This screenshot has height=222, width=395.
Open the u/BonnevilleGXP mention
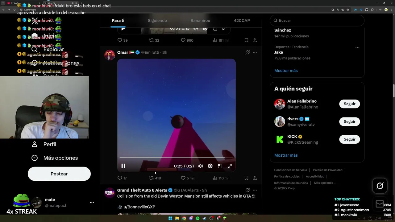coord(139,207)
